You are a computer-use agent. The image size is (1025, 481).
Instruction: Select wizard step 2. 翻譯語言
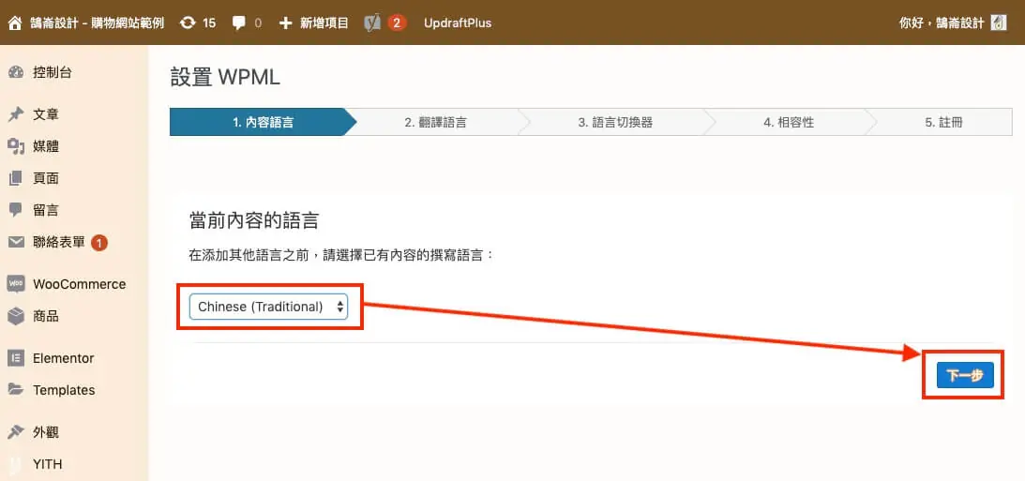[435, 122]
